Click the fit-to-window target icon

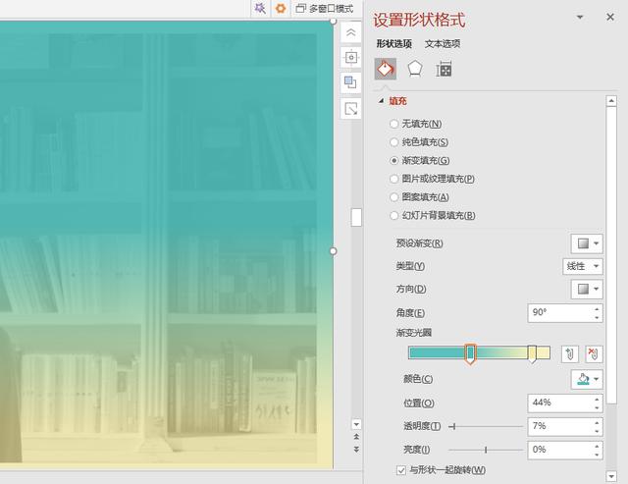pyautogui.click(x=351, y=58)
